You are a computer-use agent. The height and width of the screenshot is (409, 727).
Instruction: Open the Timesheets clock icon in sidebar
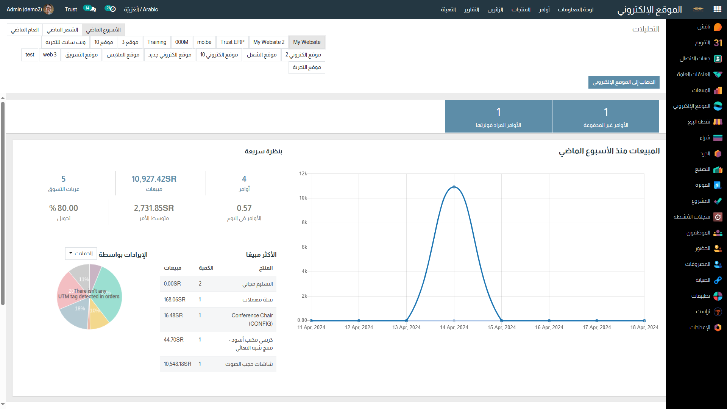(718, 217)
